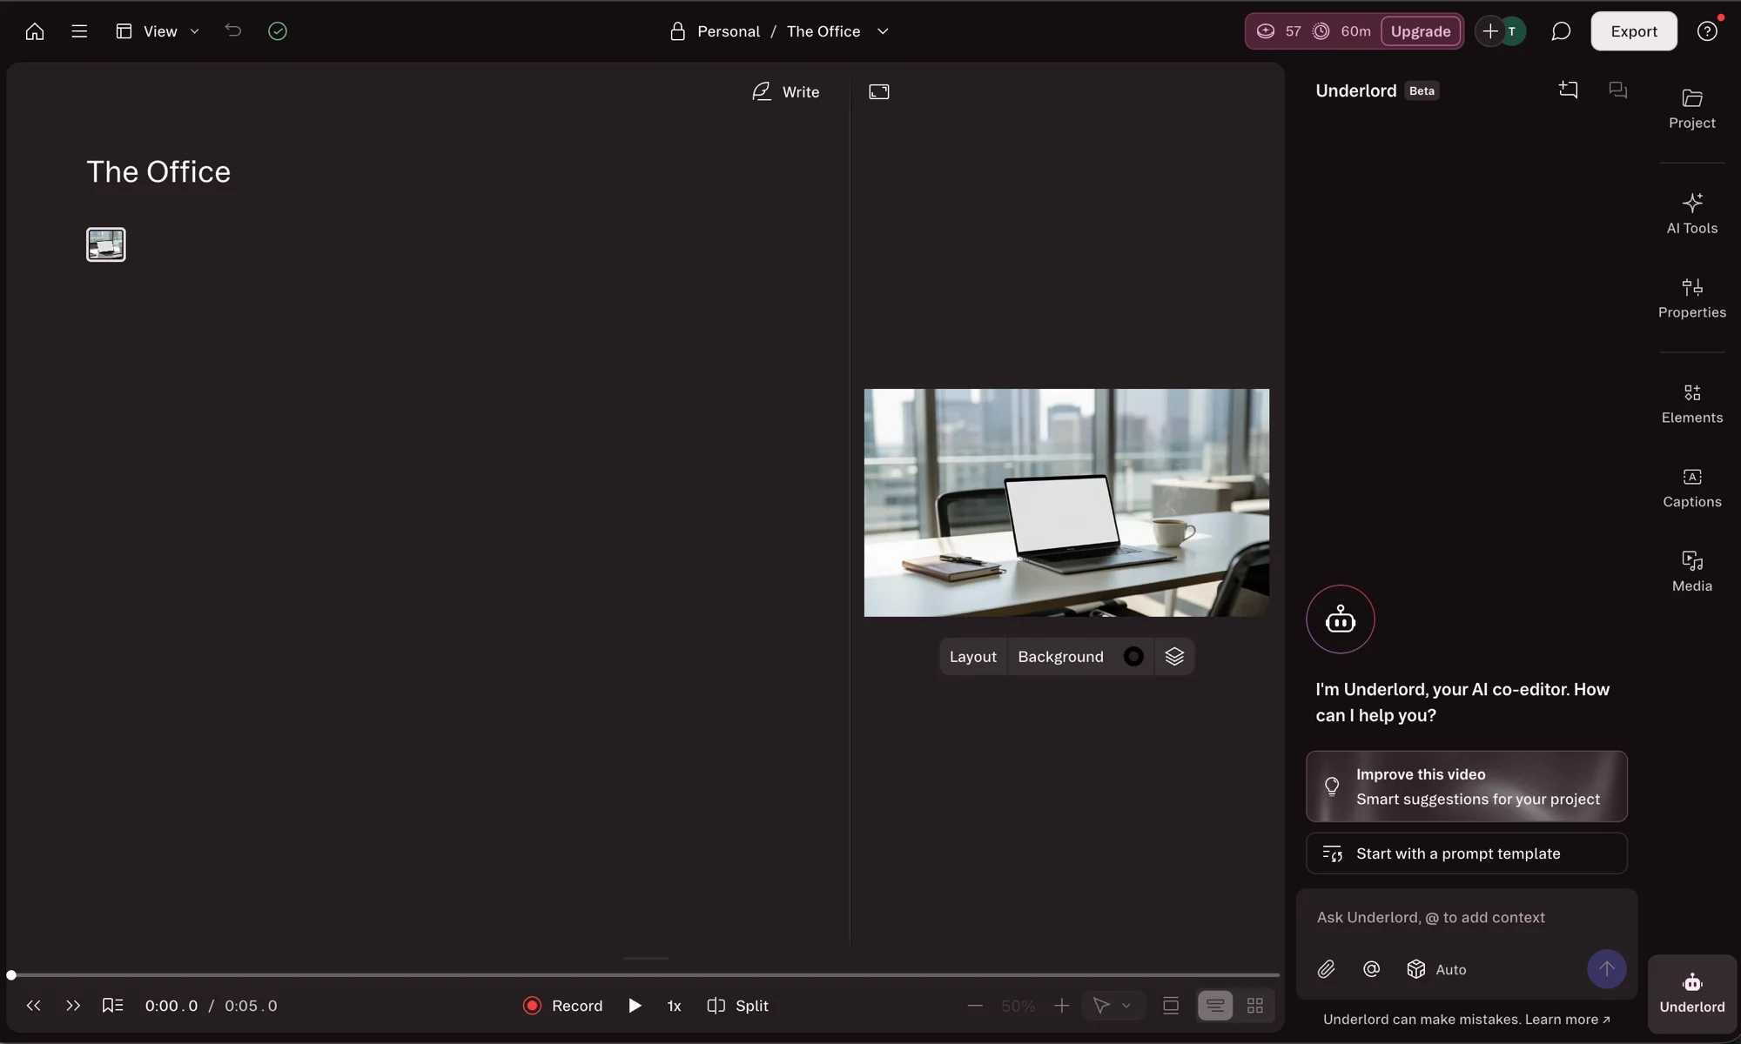Start with a prompt template

click(x=1467, y=853)
